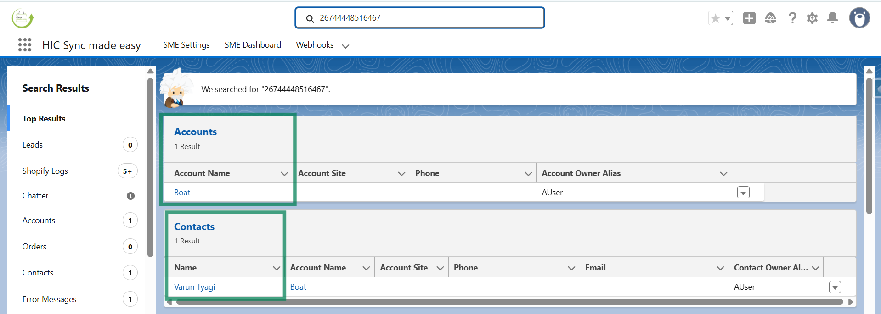881x314 pixels.
Task: Click the horizontal scroll left arrow
Action: tap(169, 302)
